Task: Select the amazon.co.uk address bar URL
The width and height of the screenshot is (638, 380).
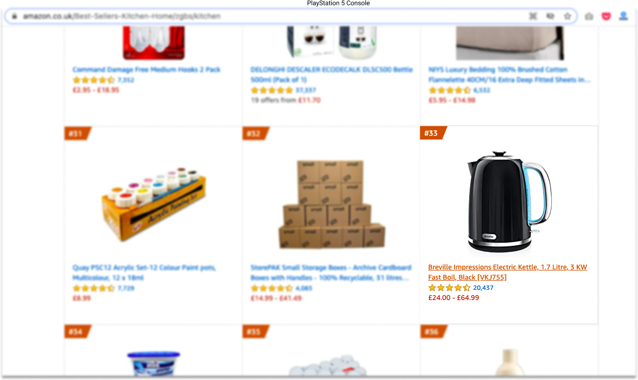Action: coord(122,16)
